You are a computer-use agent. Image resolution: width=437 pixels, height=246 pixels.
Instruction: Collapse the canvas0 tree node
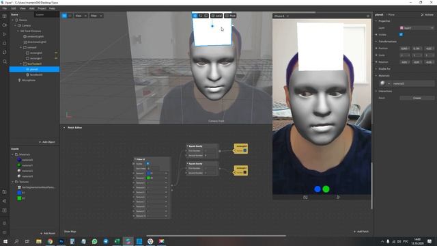click(x=21, y=47)
